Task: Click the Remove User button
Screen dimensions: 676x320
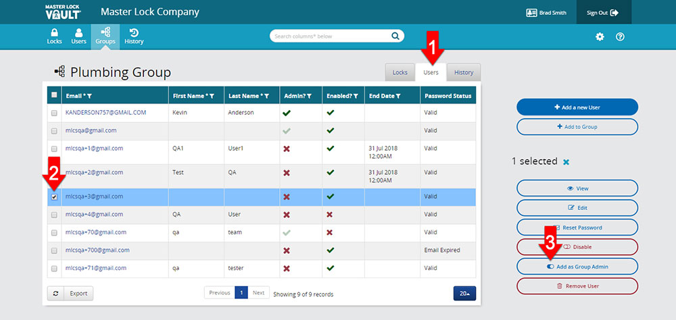Action: point(577,286)
